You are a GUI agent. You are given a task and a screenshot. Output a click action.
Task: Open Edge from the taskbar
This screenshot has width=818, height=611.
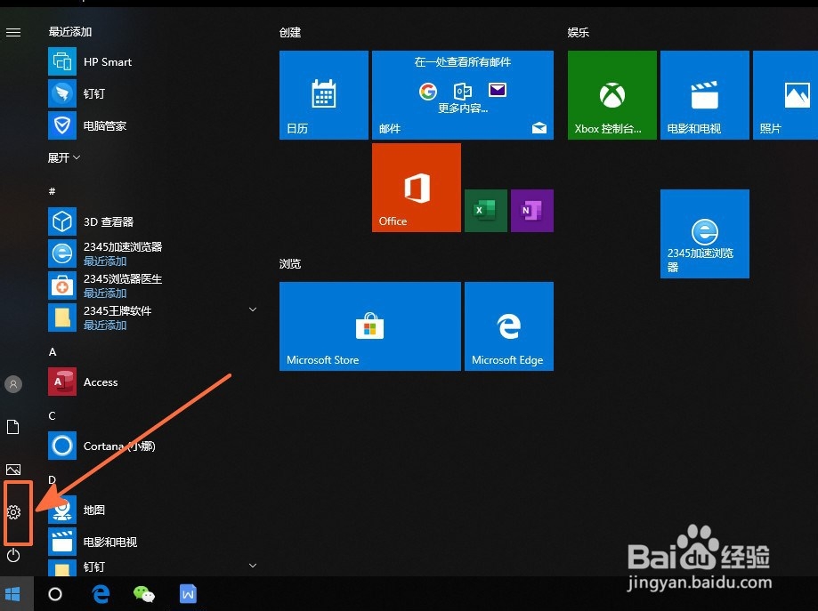tap(101, 594)
